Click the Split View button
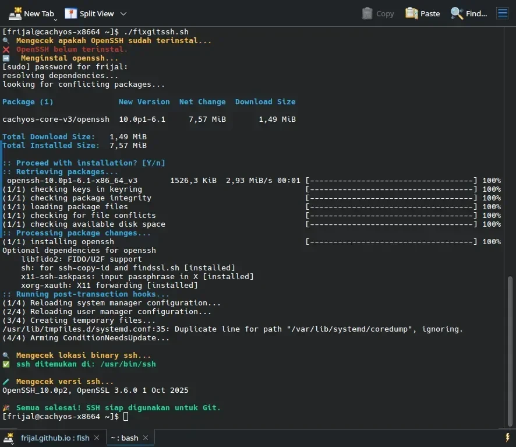This screenshot has width=516, height=447. point(89,13)
